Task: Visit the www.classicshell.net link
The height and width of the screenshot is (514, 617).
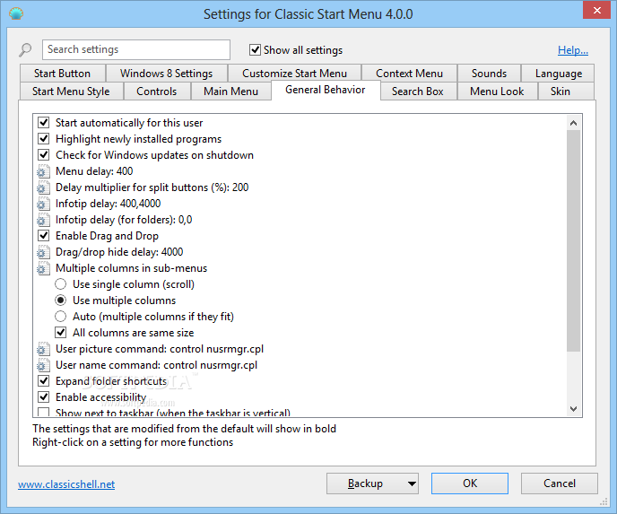Action: coord(66,484)
